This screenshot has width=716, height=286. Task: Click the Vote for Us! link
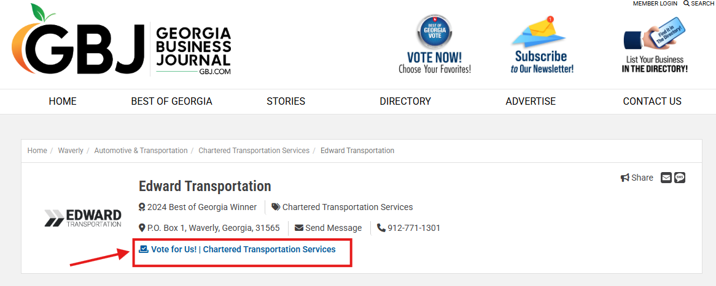(x=173, y=249)
